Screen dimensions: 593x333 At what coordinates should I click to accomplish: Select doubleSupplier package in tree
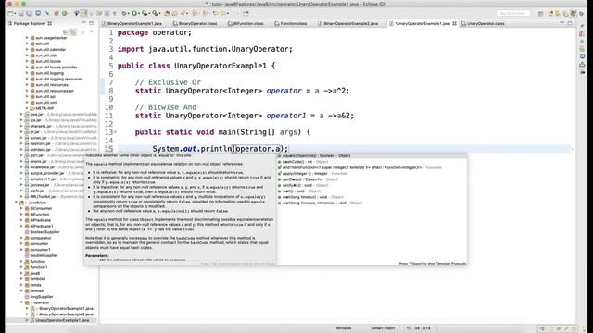[41, 255]
